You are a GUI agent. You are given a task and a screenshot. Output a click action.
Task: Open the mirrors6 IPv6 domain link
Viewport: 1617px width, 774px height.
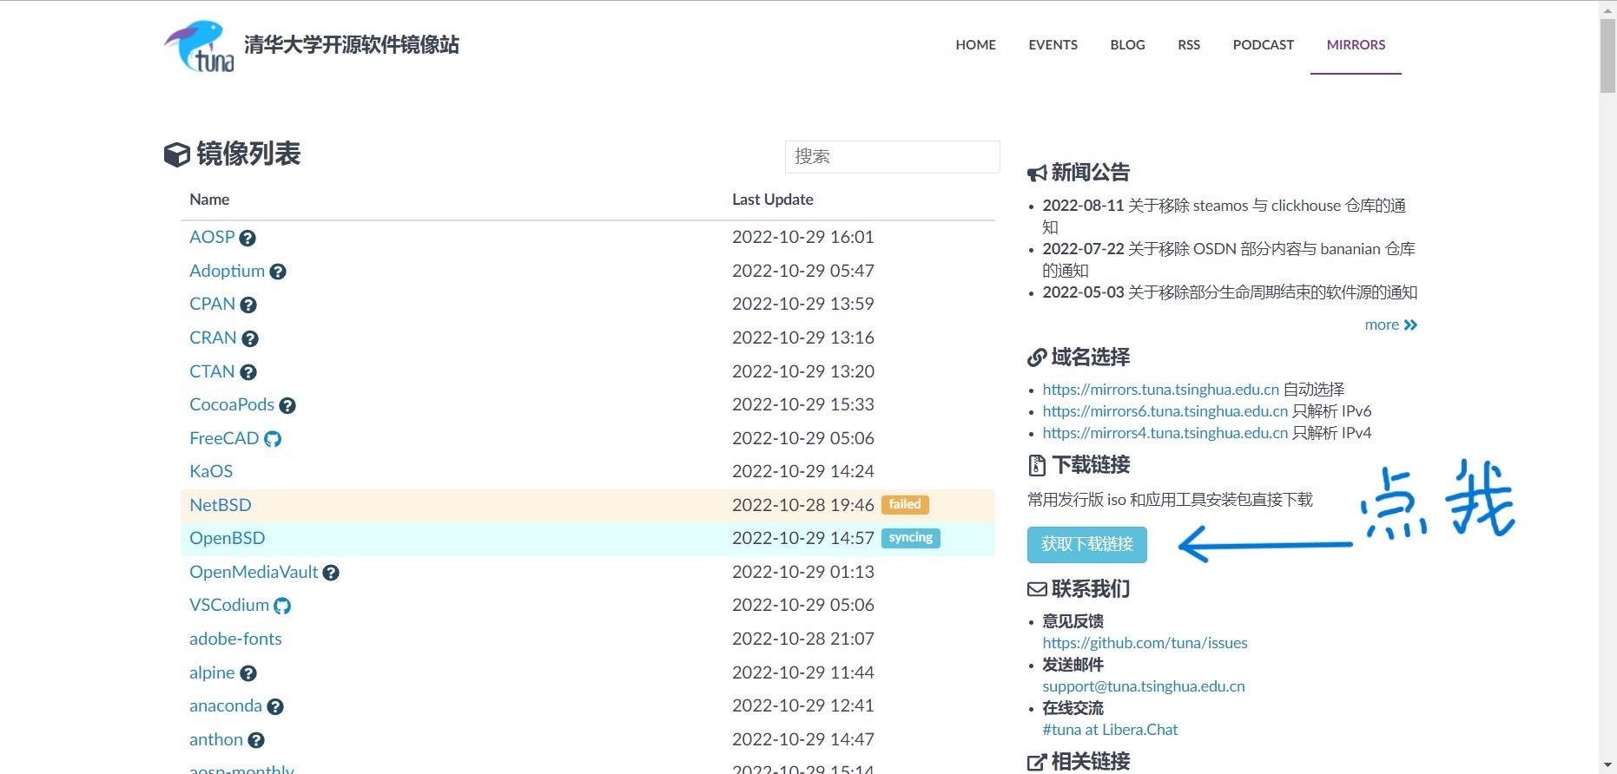click(x=1165, y=411)
